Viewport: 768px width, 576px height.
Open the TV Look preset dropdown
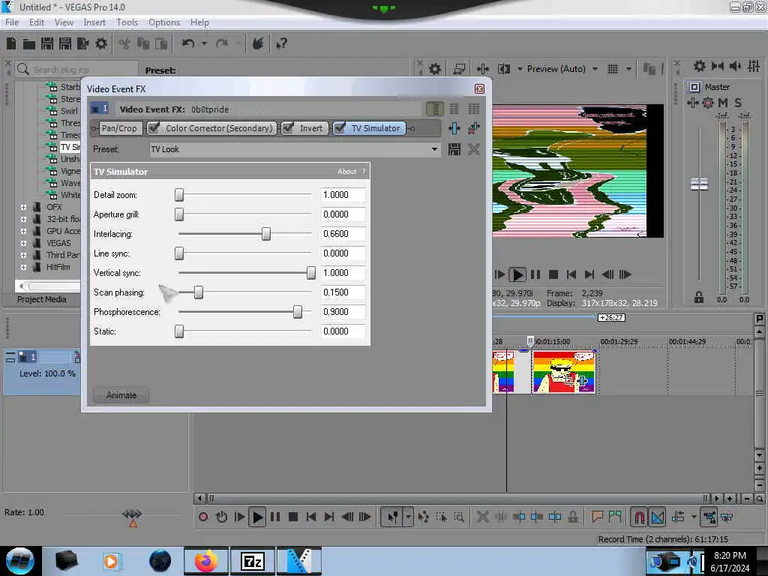434,149
